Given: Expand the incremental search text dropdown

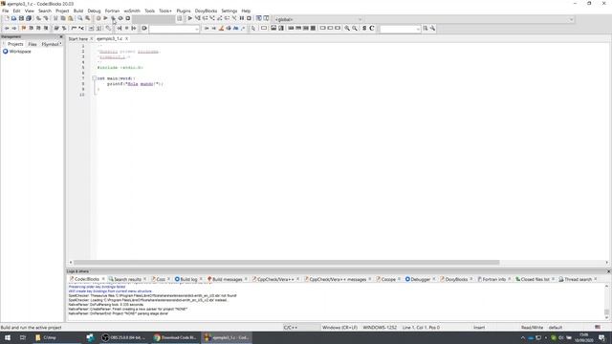Looking at the screenshot, I should coord(196,29).
